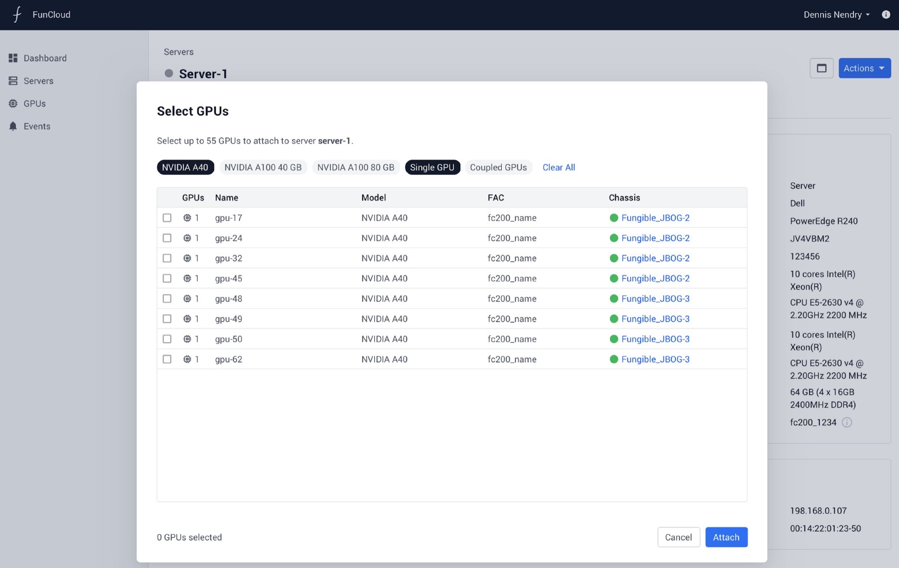Click the FunCloud logo icon
Screen dimensions: 899x568
tap(17, 15)
